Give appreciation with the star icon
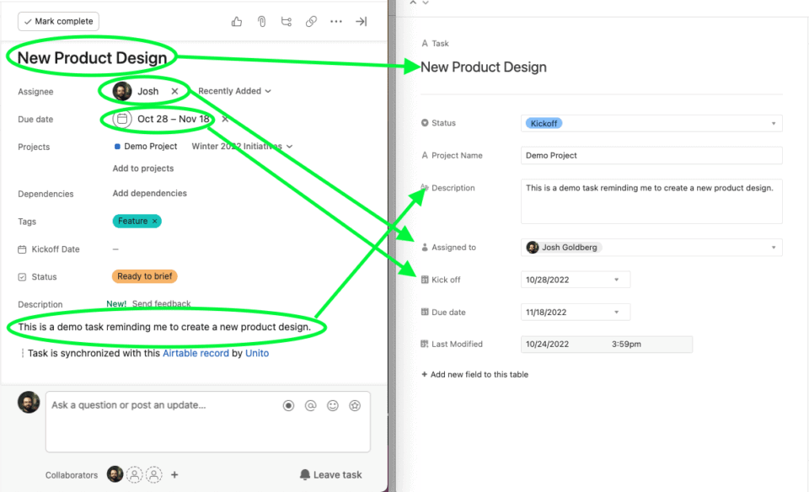The image size is (809, 492). [x=354, y=405]
